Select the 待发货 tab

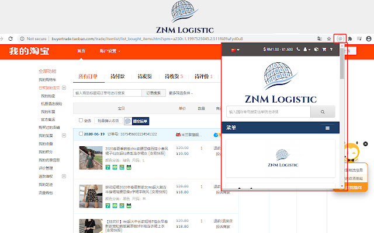[145, 76]
